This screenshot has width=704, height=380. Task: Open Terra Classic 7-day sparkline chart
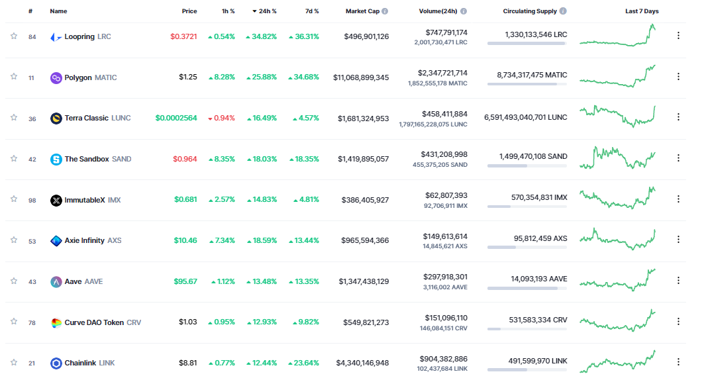617,117
